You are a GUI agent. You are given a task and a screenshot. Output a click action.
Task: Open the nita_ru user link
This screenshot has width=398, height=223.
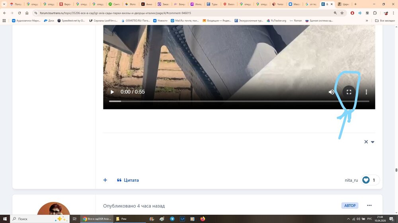pos(351,180)
